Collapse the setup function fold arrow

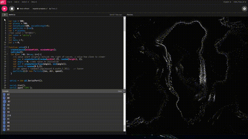(x=7, y=47)
